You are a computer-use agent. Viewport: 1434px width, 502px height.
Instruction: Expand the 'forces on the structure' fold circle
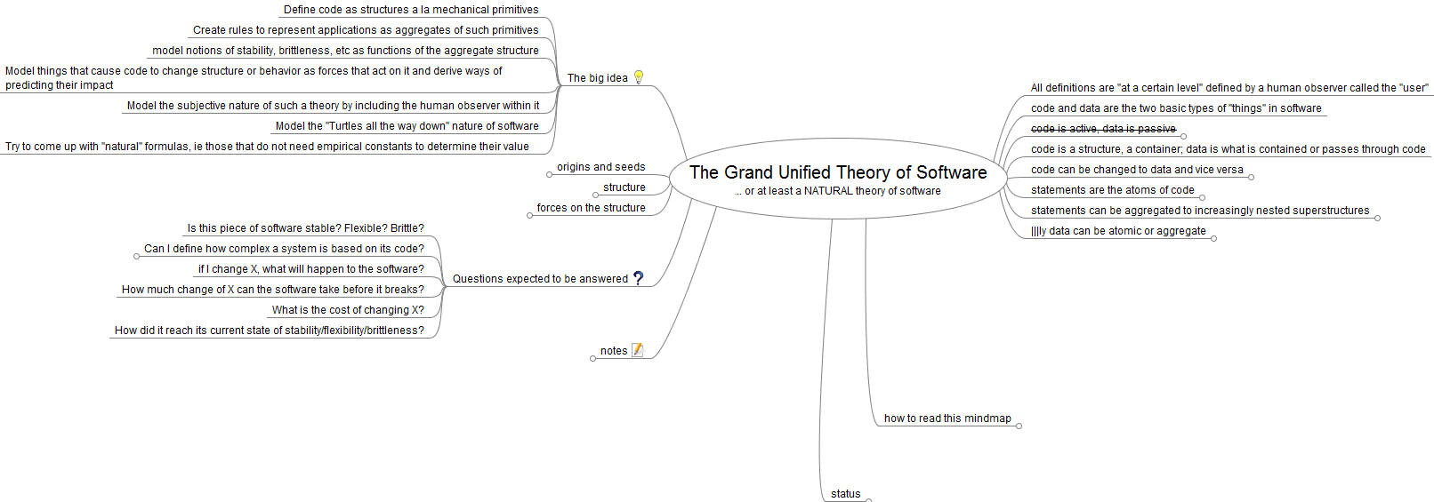(530, 216)
